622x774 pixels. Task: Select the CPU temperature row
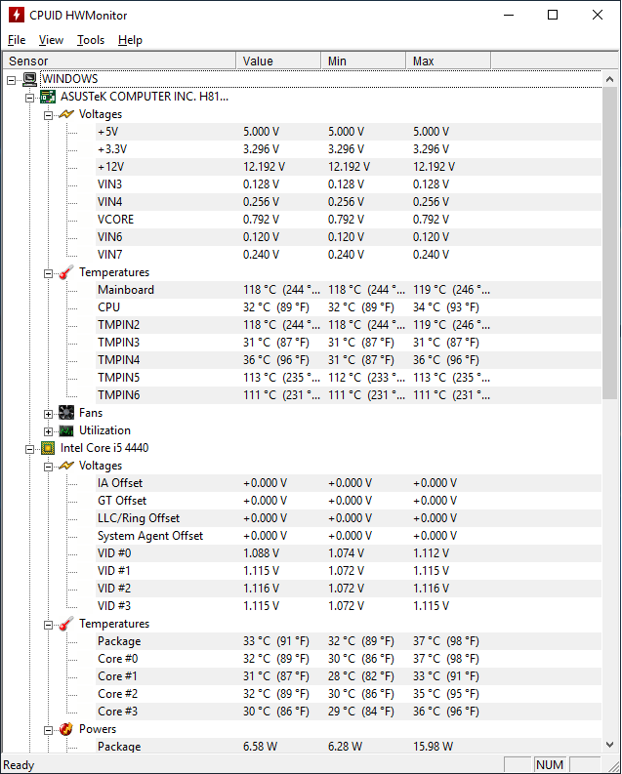click(349, 307)
